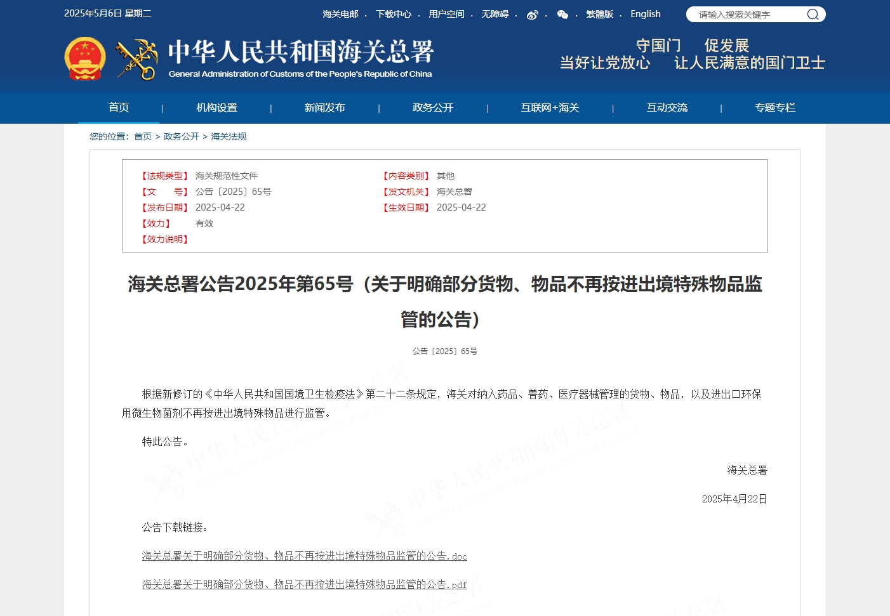Open the 下载中心 link

393,14
